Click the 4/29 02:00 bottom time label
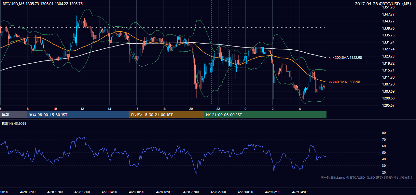Image resolution: width=416 pixels, height=195 pixels. [x=273, y=192]
